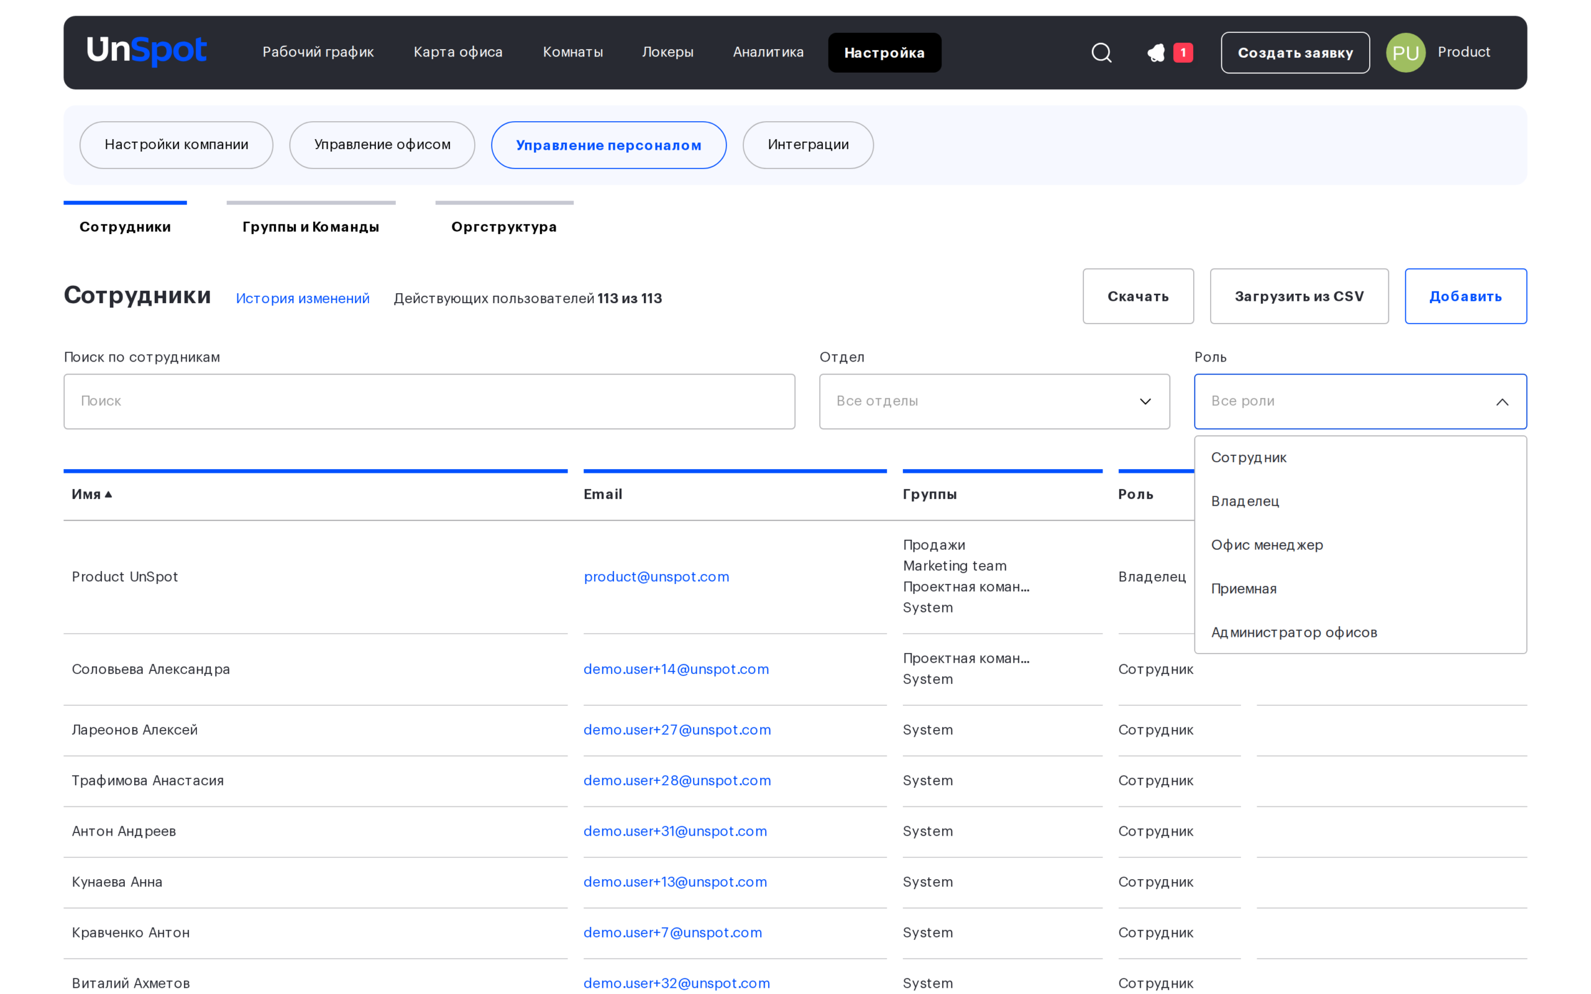Select Управление персоналом tab
Image resolution: width=1591 pixels, height=994 pixels.
(609, 145)
